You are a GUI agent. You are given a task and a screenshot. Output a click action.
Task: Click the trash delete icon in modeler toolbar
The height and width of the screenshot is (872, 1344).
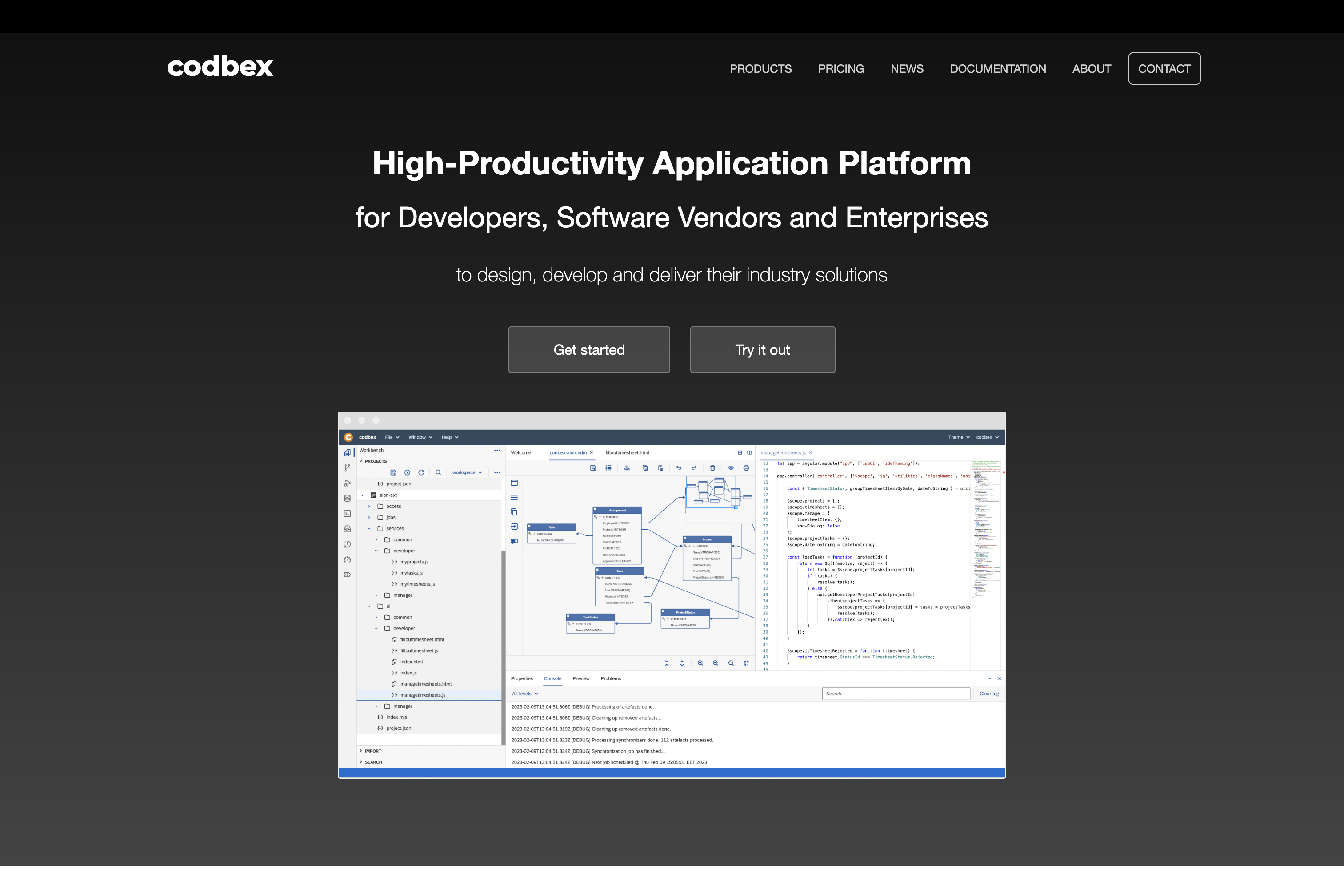click(x=712, y=468)
